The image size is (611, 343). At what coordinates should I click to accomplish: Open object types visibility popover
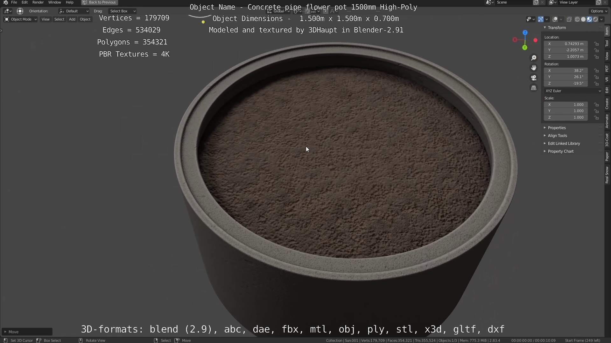(530, 19)
